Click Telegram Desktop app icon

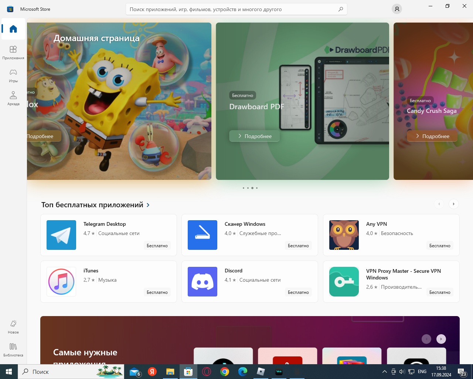click(x=61, y=235)
